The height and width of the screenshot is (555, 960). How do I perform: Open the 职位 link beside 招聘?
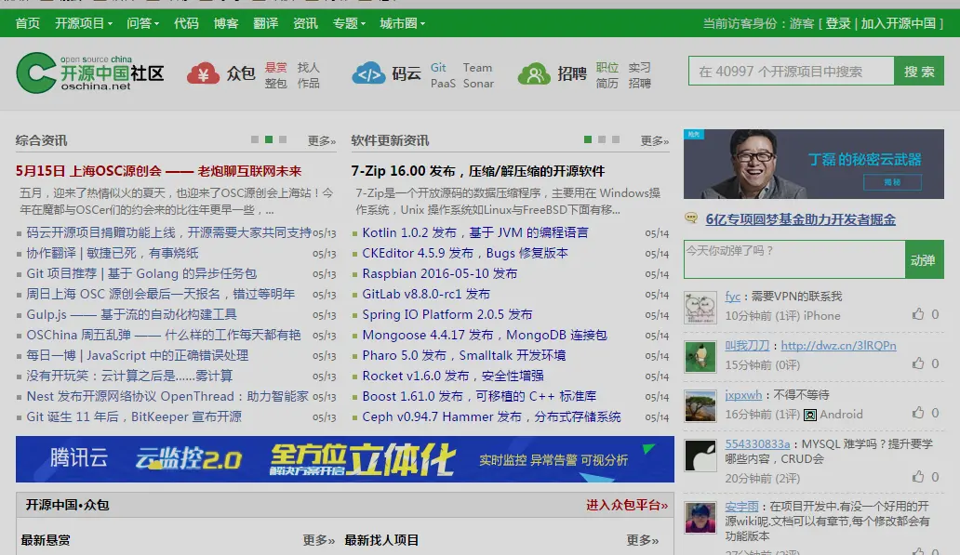click(607, 67)
